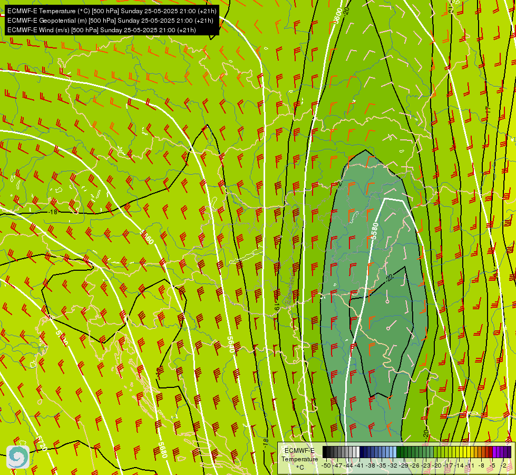Click the -22 isotherm label

(x=389, y=278)
